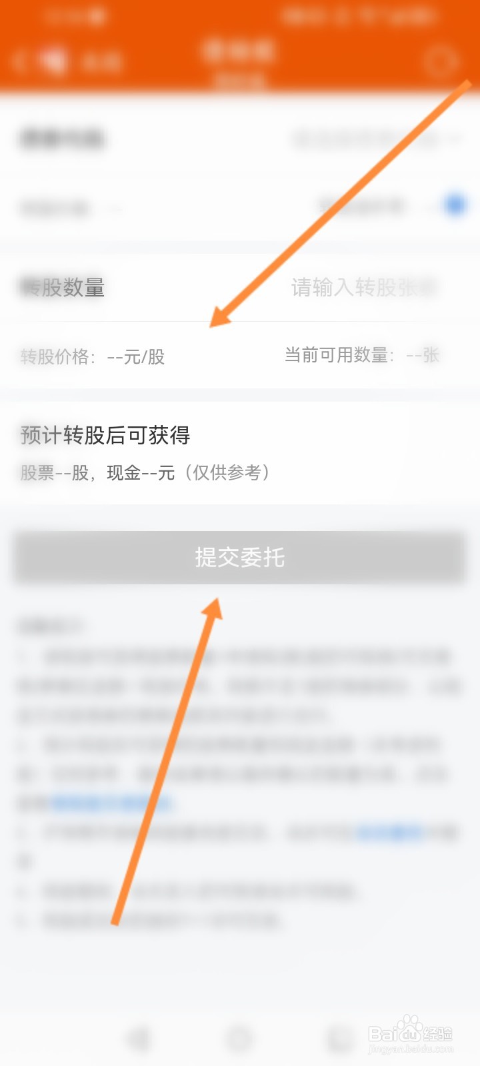Tap the subtitle under the header title
The width and height of the screenshot is (480, 1066).
239,81
